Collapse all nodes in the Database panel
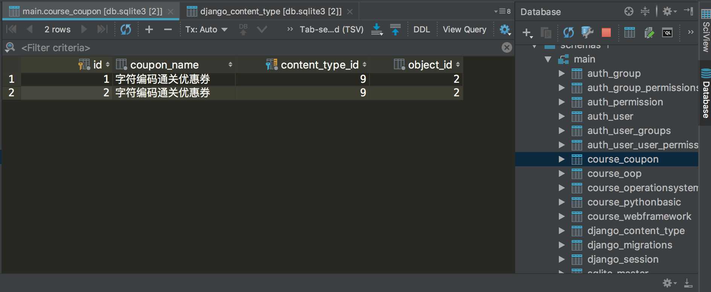This screenshot has width=711, height=292. [x=645, y=11]
